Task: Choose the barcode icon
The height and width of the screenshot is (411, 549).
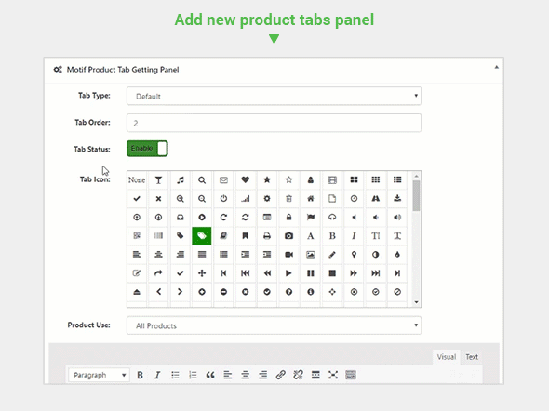Action: pos(158,236)
